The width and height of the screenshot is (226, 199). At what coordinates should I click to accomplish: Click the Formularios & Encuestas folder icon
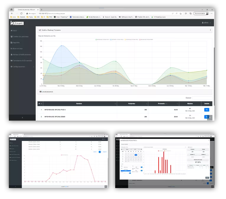click(12, 61)
